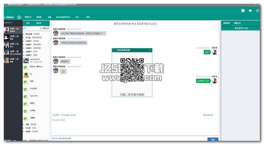Open the contact caoling1014
Viewport: 264px width, 145px height.
(x=36, y=60)
